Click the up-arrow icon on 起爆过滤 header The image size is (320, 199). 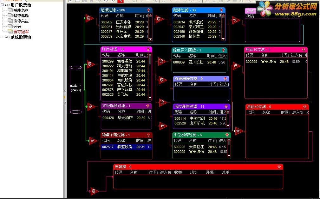[x=148, y=10]
